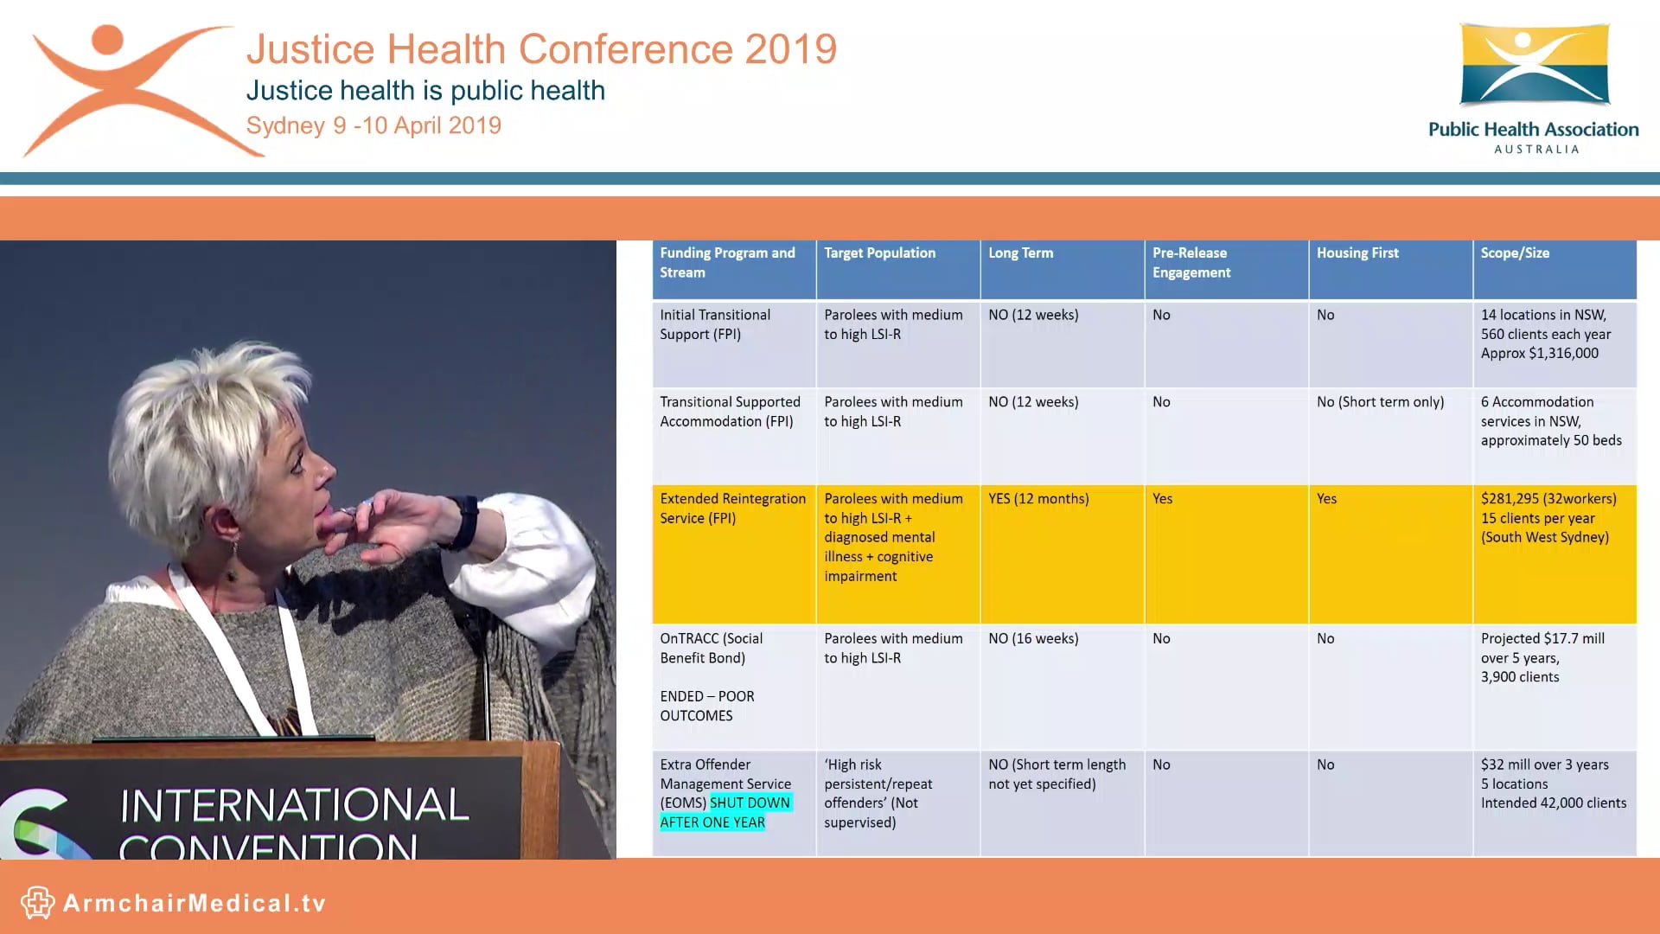Click the Projected $17.7 mill scope cell

pos(1542,658)
